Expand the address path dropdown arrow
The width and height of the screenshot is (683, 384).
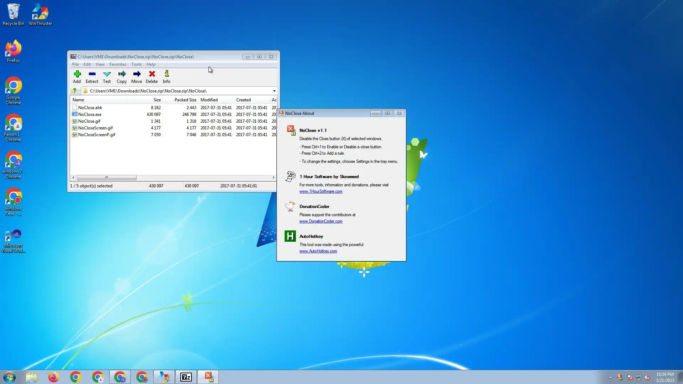tap(274, 91)
